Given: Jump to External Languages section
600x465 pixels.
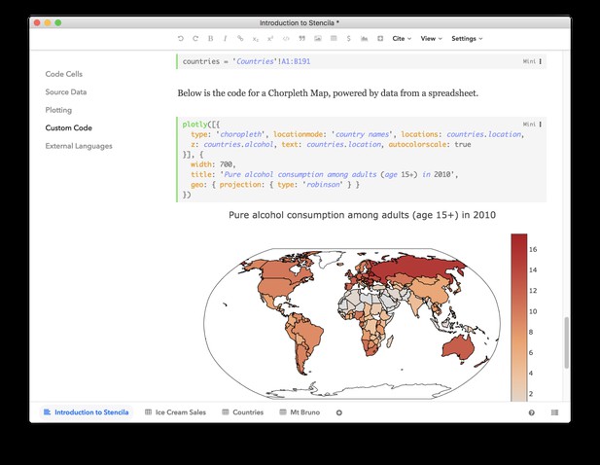Looking at the screenshot, I should (79, 146).
